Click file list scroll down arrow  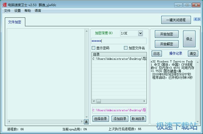click(87, 117)
